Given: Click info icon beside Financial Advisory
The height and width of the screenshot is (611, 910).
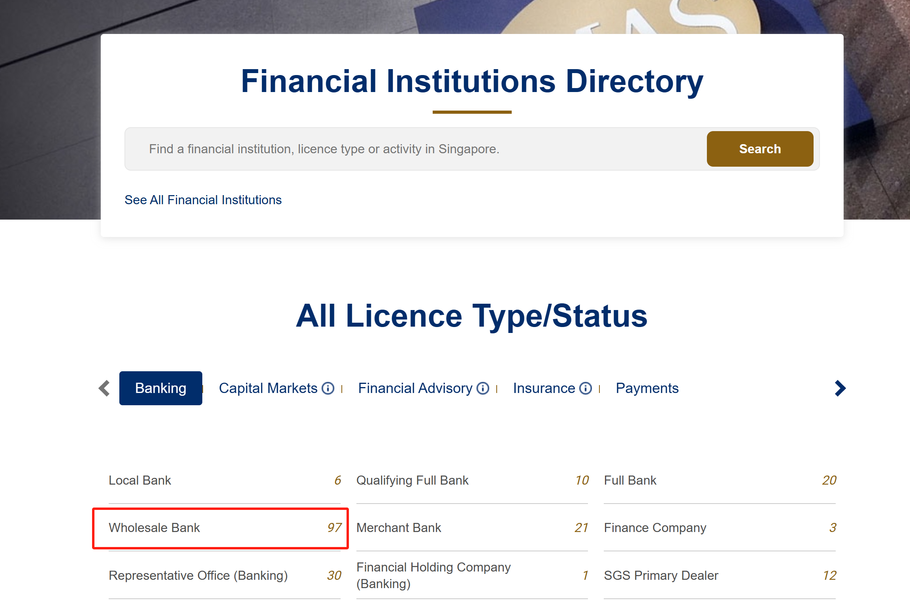Looking at the screenshot, I should tap(482, 388).
